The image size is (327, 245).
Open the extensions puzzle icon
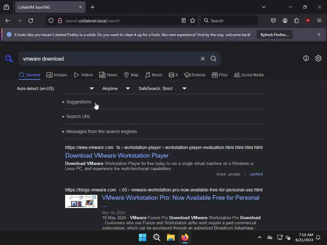296,21
